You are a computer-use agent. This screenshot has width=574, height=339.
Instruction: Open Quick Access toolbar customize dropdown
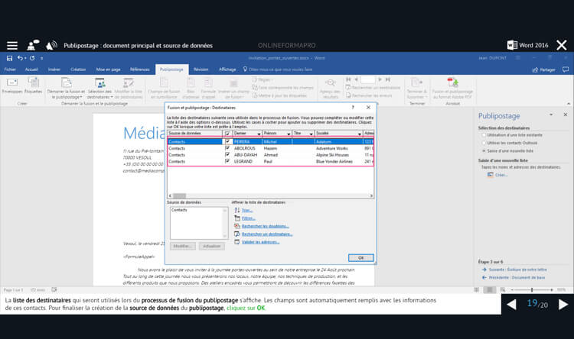pos(42,59)
